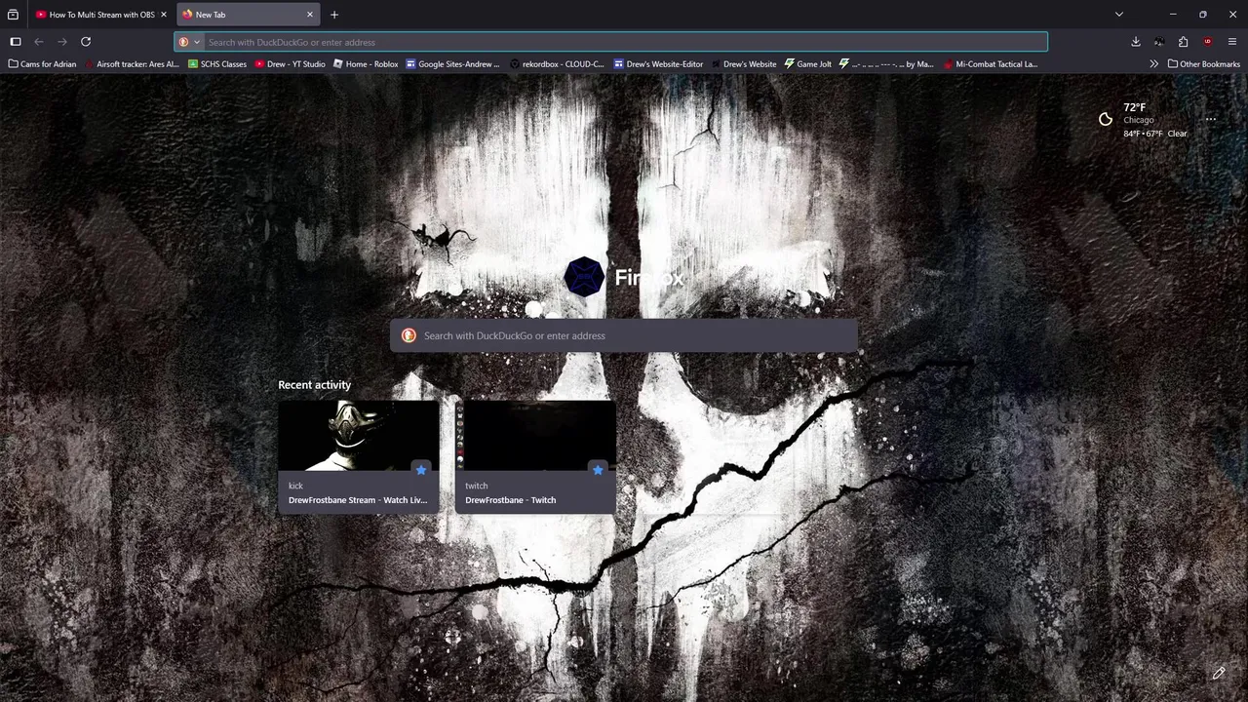Click bookmark star on the kick card
The height and width of the screenshot is (702, 1248).
coord(421,470)
